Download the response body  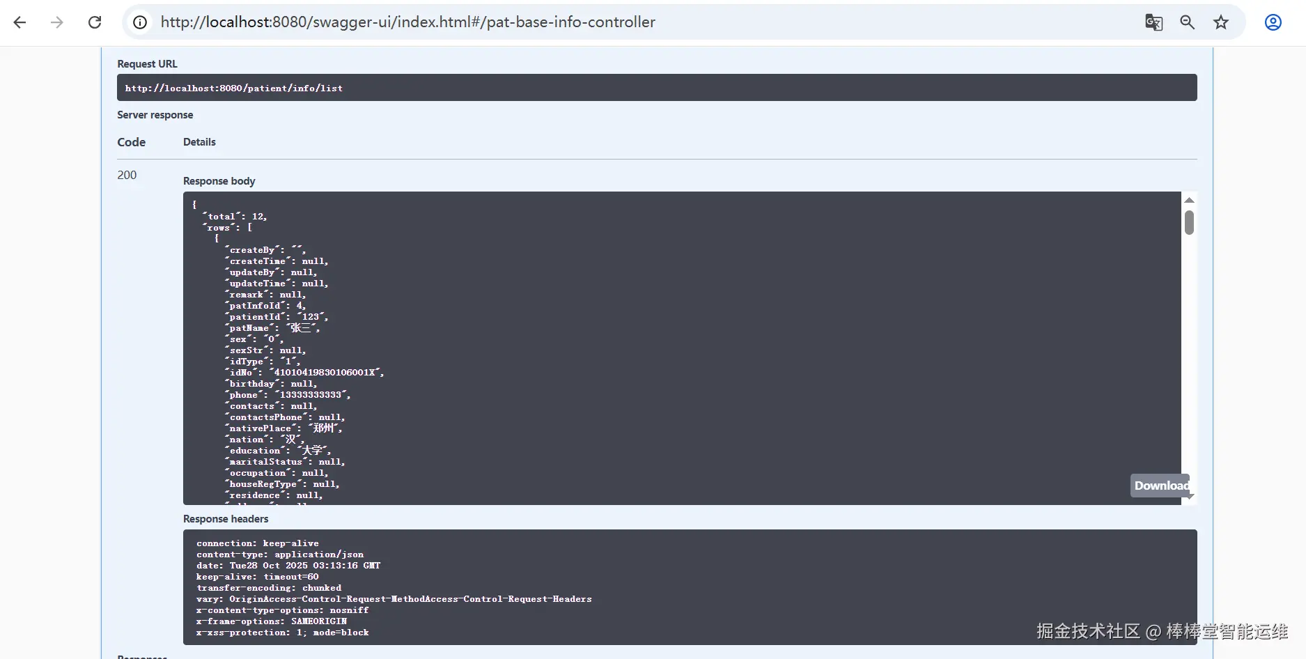[x=1161, y=486]
